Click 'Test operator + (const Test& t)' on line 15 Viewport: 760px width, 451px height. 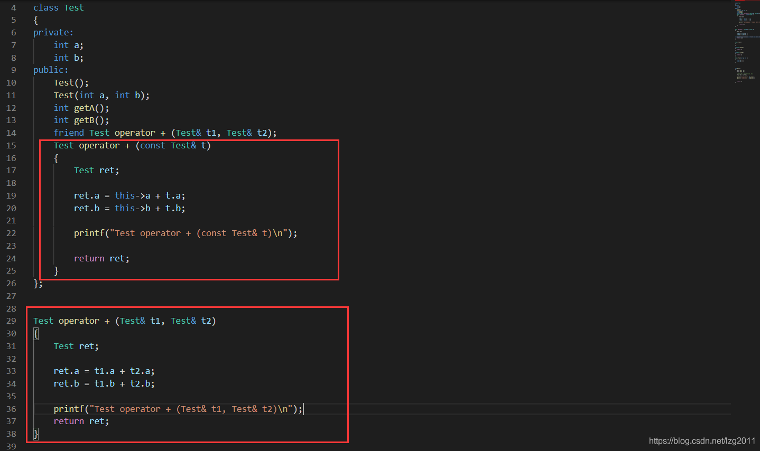pos(132,146)
